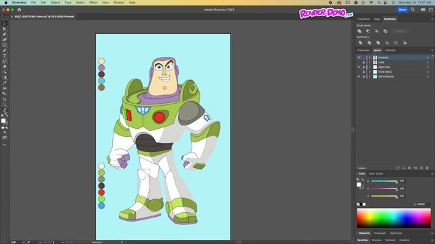Show the hidden LINES layer

point(359,62)
